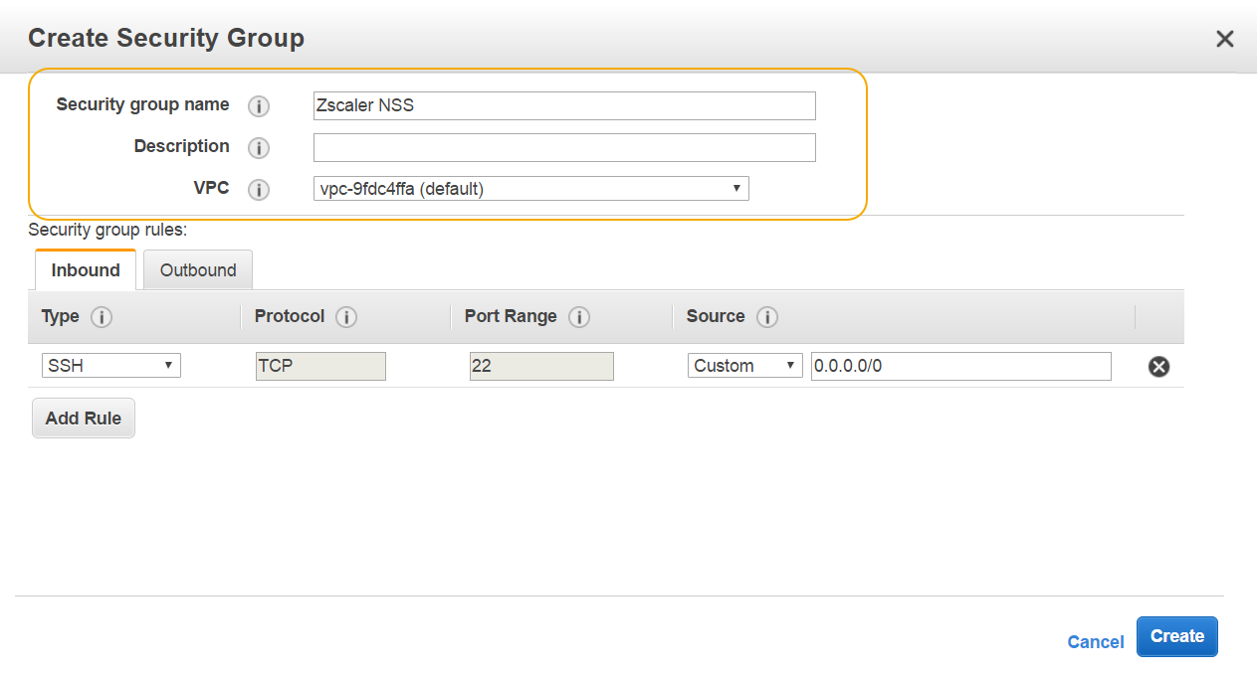This screenshot has height=676, width=1257.
Task: Click info icon beside Protocol header
Action: point(346,317)
